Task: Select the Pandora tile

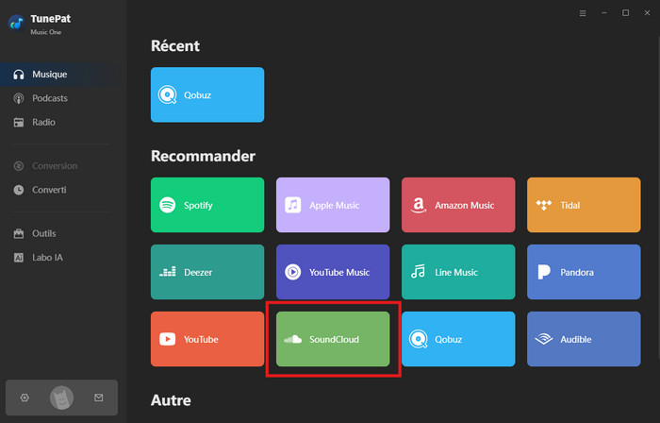Action: (584, 272)
